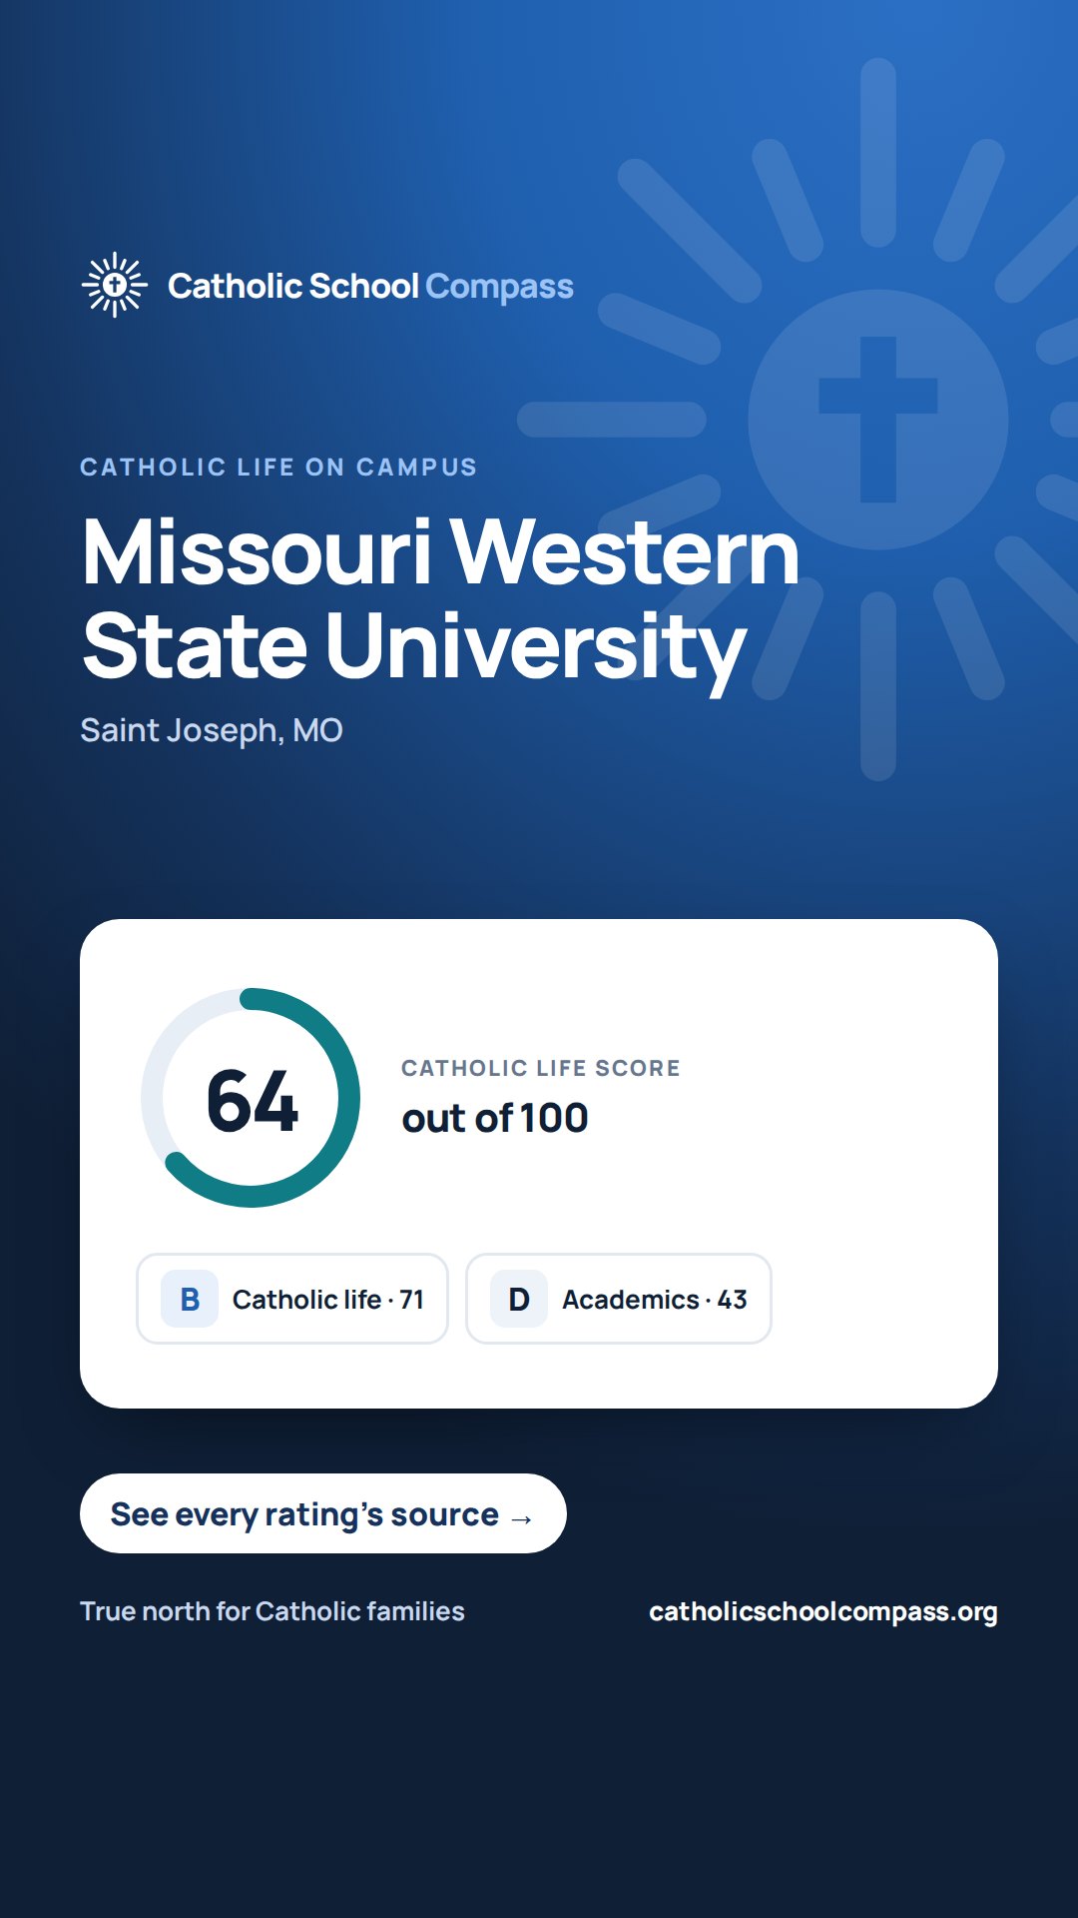Click the Catholic Life Score label

click(541, 1068)
